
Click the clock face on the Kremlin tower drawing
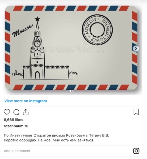pos(37,44)
